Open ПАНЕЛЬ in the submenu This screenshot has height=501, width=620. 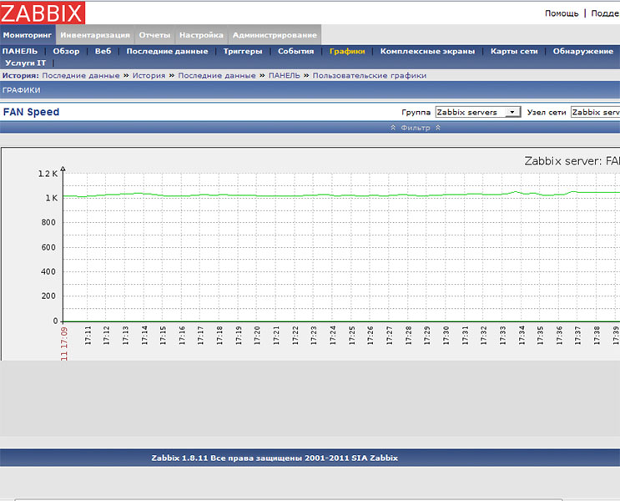click(x=20, y=51)
